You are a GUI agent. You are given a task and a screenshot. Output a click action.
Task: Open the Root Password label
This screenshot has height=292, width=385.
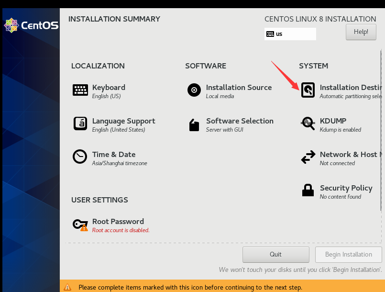point(118,222)
